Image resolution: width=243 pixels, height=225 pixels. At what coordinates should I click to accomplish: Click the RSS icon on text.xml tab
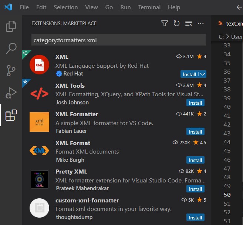click(x=220, y=23)
